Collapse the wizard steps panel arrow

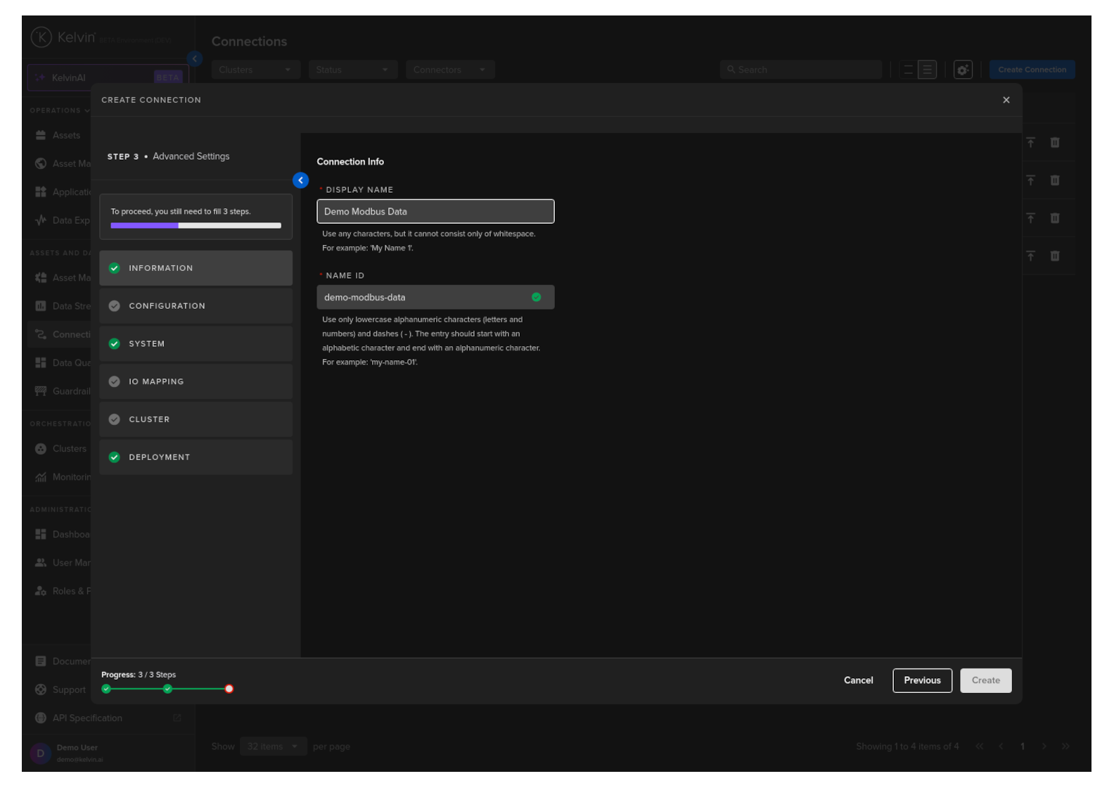tap(300, 181)
